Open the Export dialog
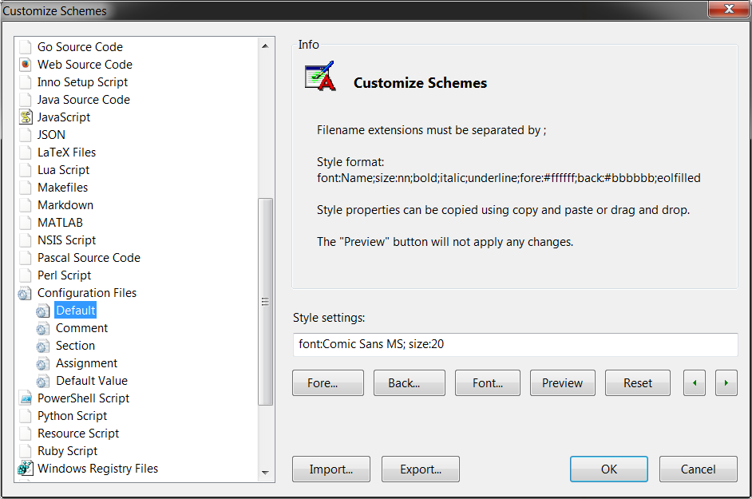Viewport: 752px width, 499px height. [420, 469]
